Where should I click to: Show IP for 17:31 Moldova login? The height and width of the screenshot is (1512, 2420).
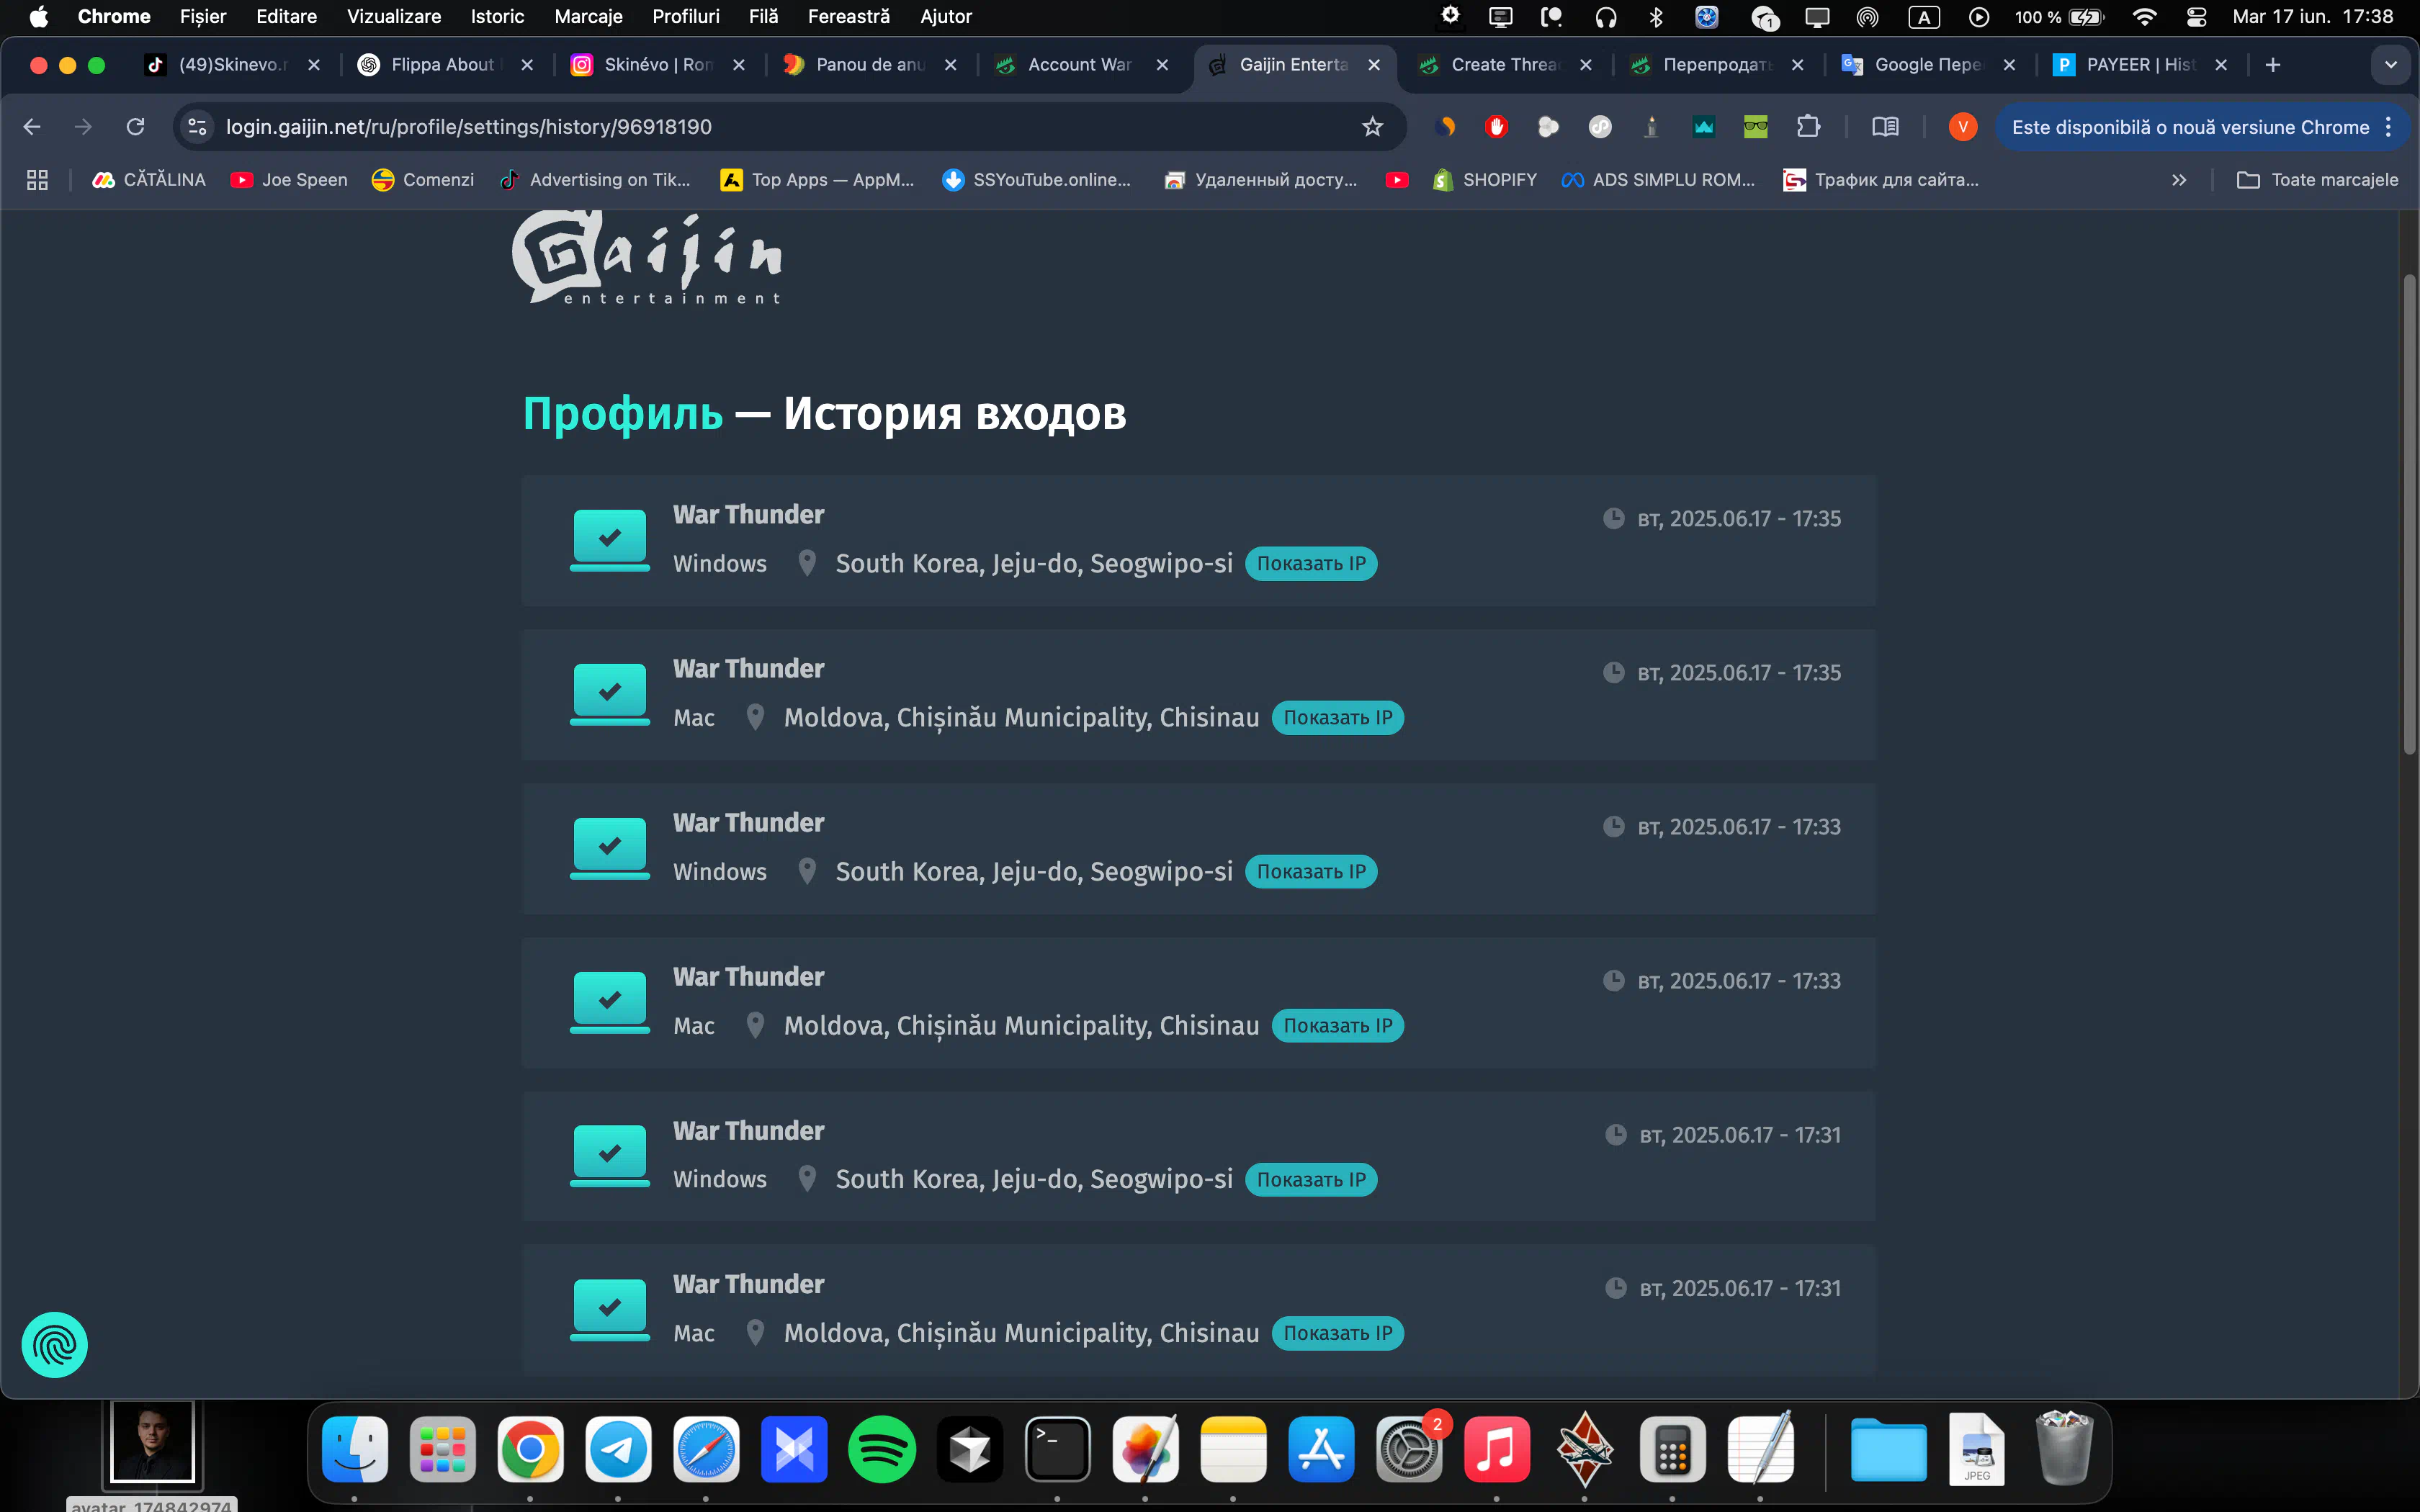coord(1337,1333)
